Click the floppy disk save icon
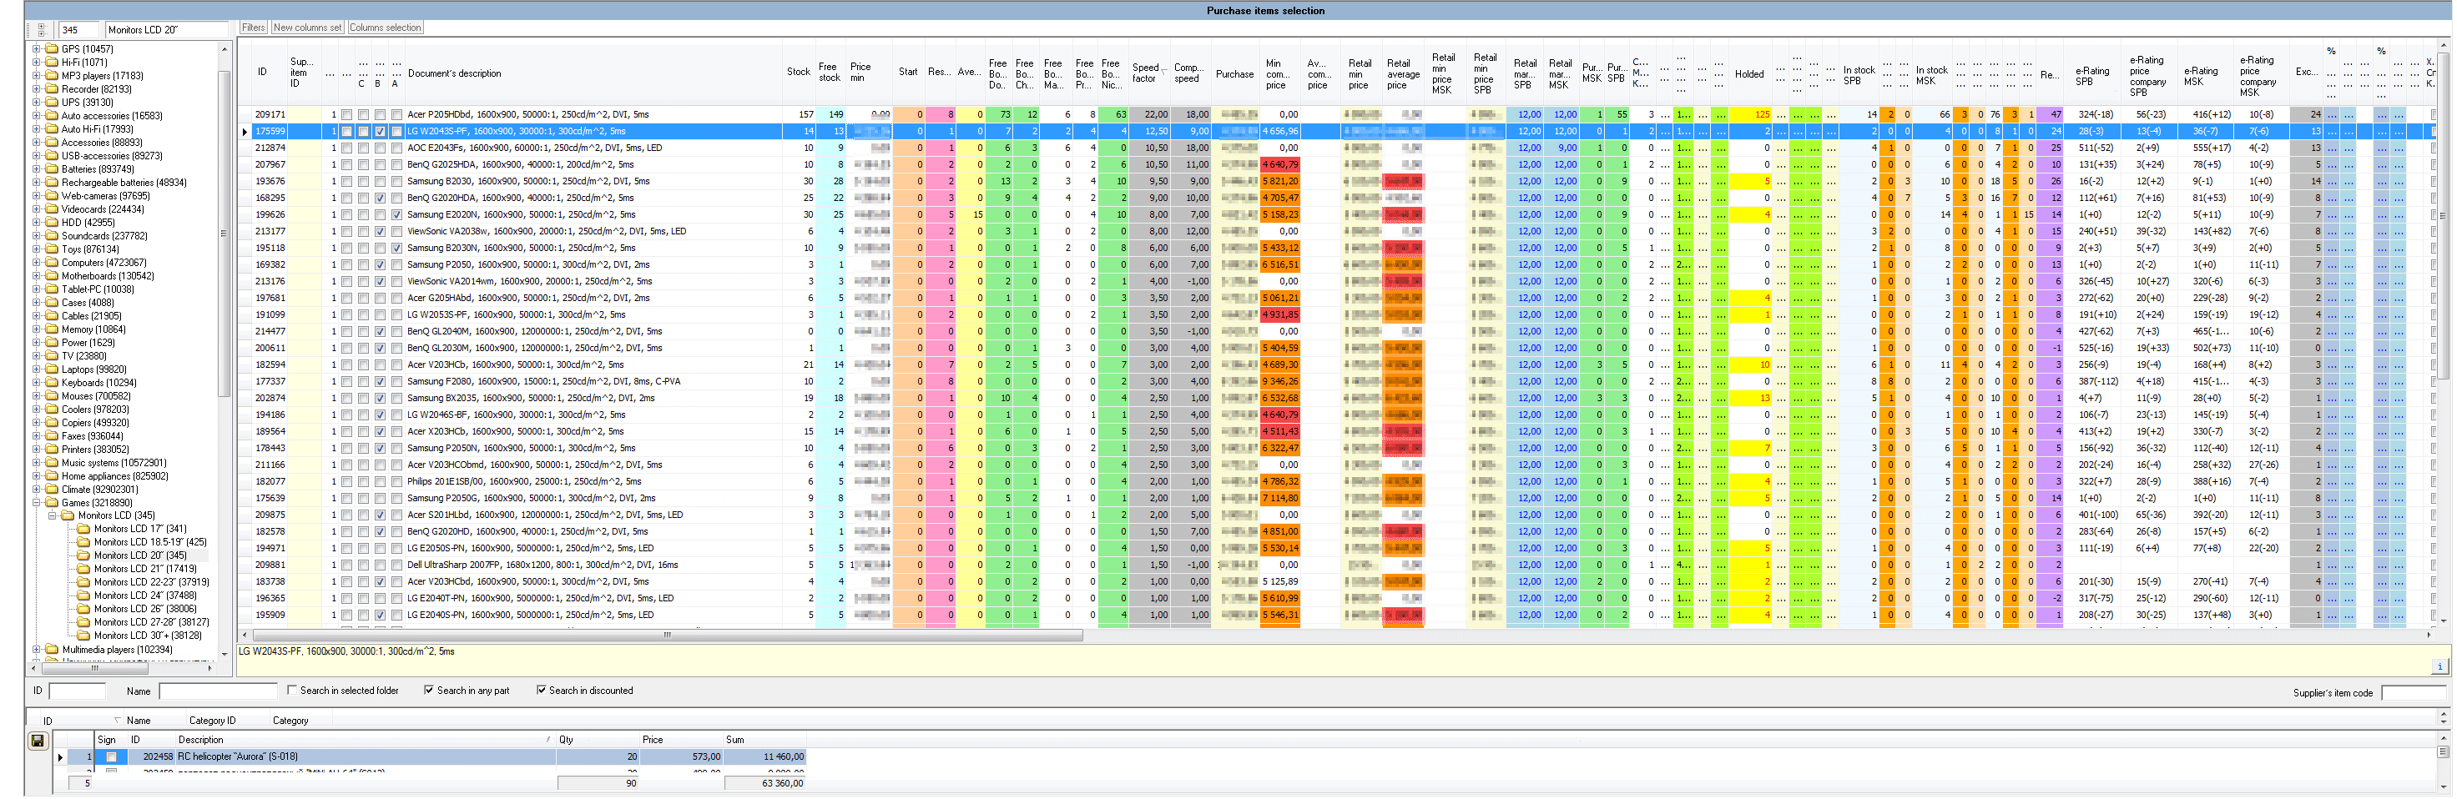Image resolution: width=2457 pixels, height=799 pixels. pos(38,741)
